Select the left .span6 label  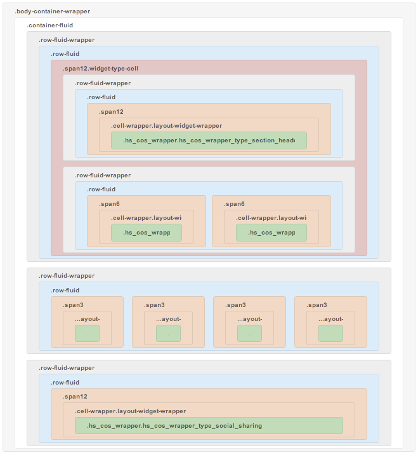[x=109, y=204]
